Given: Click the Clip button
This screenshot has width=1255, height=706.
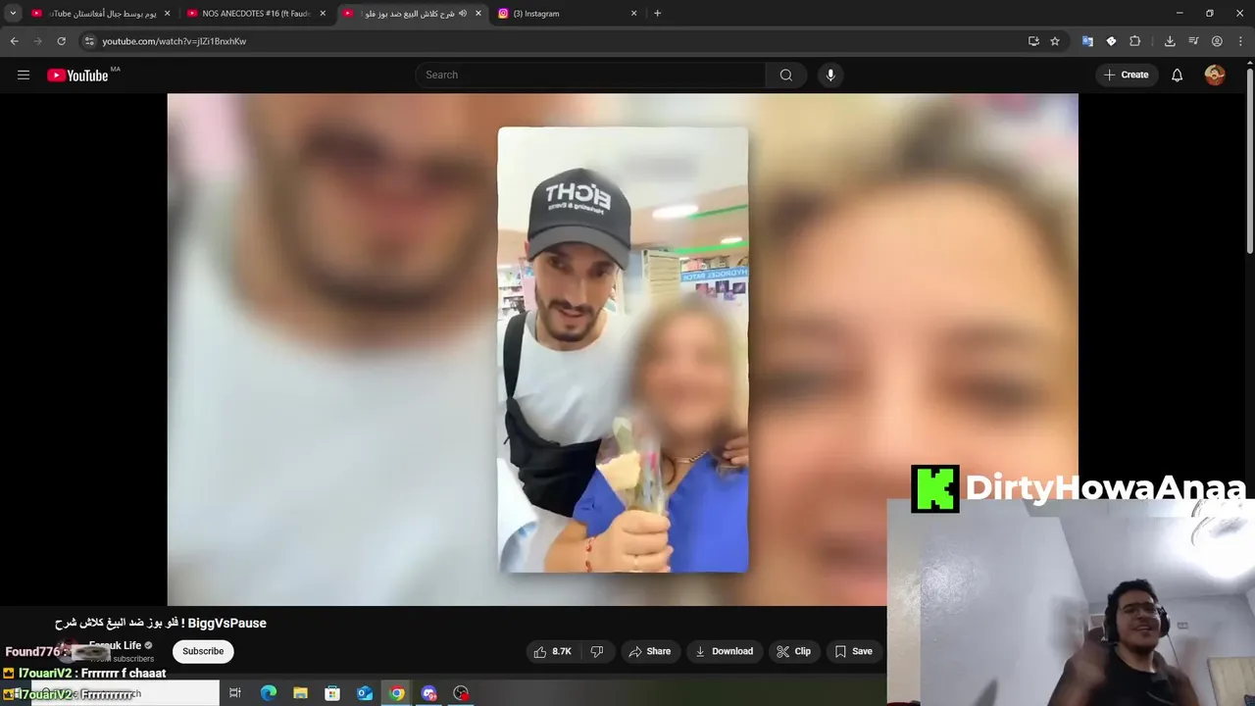Looking at the screenshot, I should 793,651.
